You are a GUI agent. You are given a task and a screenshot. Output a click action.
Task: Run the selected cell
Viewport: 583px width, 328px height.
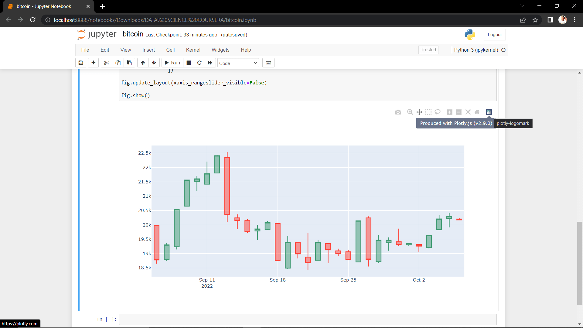(x=172, y=63)
